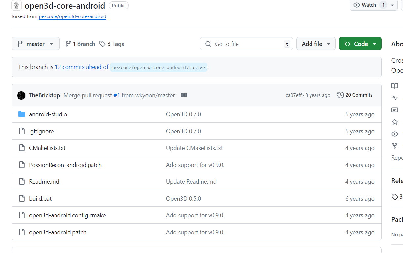The width and height of the screenshot is (403, 253).
Task: Click the Go to file search field
Action: [246, 44]
